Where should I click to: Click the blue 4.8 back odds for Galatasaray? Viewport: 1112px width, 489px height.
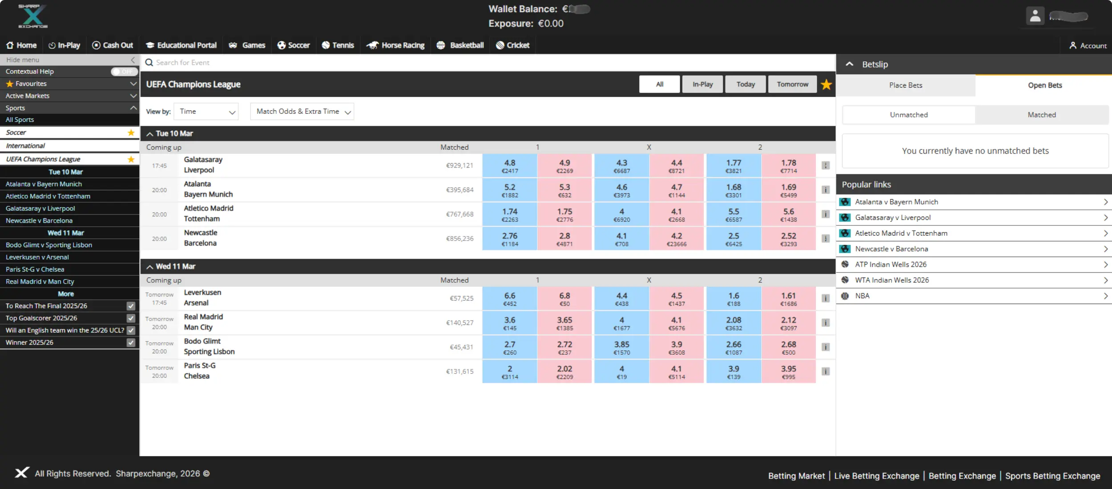(510, 166)
